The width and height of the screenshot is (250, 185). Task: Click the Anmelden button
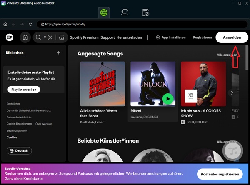point(232,37)
